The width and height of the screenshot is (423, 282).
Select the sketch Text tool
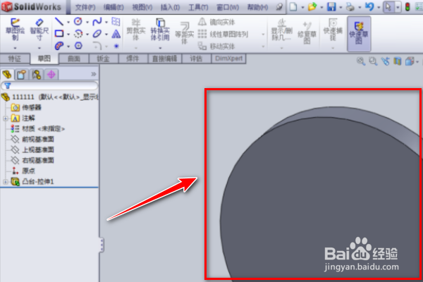point(116,34)
